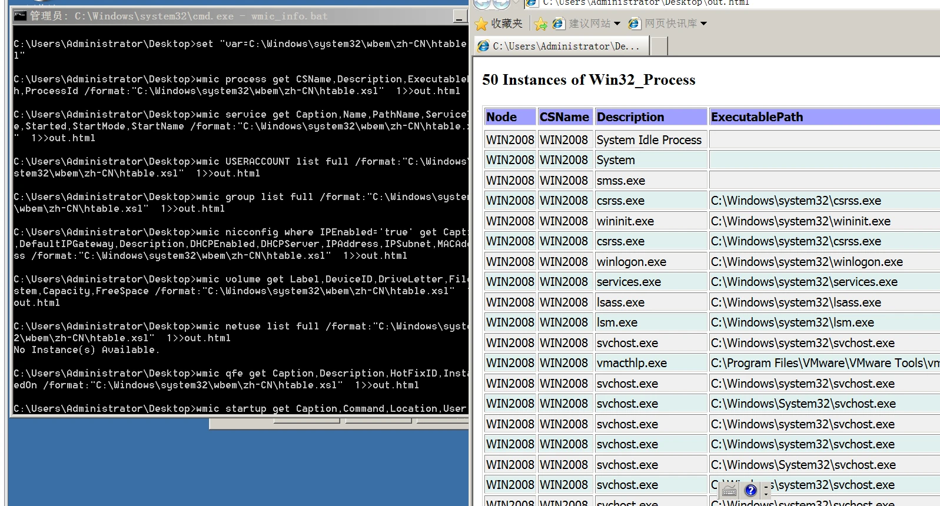Image resolution: width=940 pixels, height=506 pixels.
Task: Click the blue help question mark icon
Action: coord(750,490)
